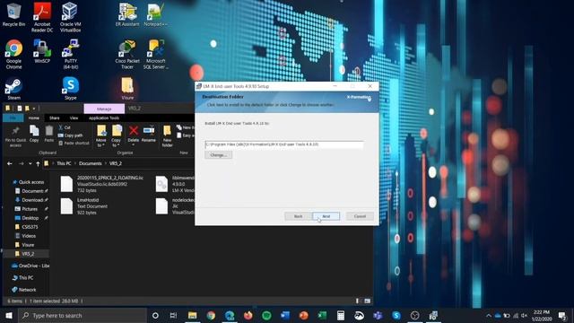Image resolution: width=574 pixels, height=323 pixels.
Task: Open quick access toolbar customize dropdown
Action: click(x=34, y=109)
